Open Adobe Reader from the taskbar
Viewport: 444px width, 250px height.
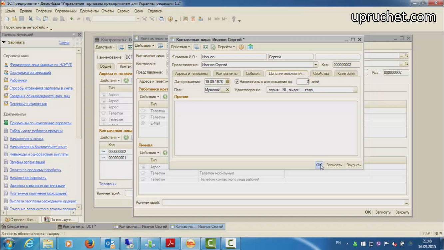tap(170, 243)
